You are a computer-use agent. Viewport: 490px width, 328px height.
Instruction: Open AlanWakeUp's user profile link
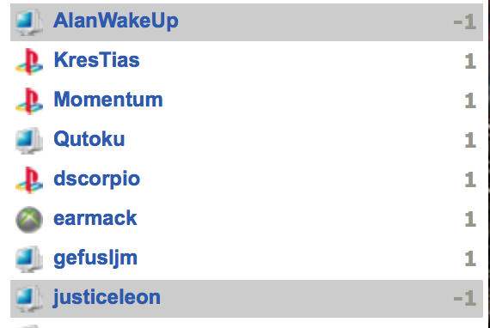(116, 21)
